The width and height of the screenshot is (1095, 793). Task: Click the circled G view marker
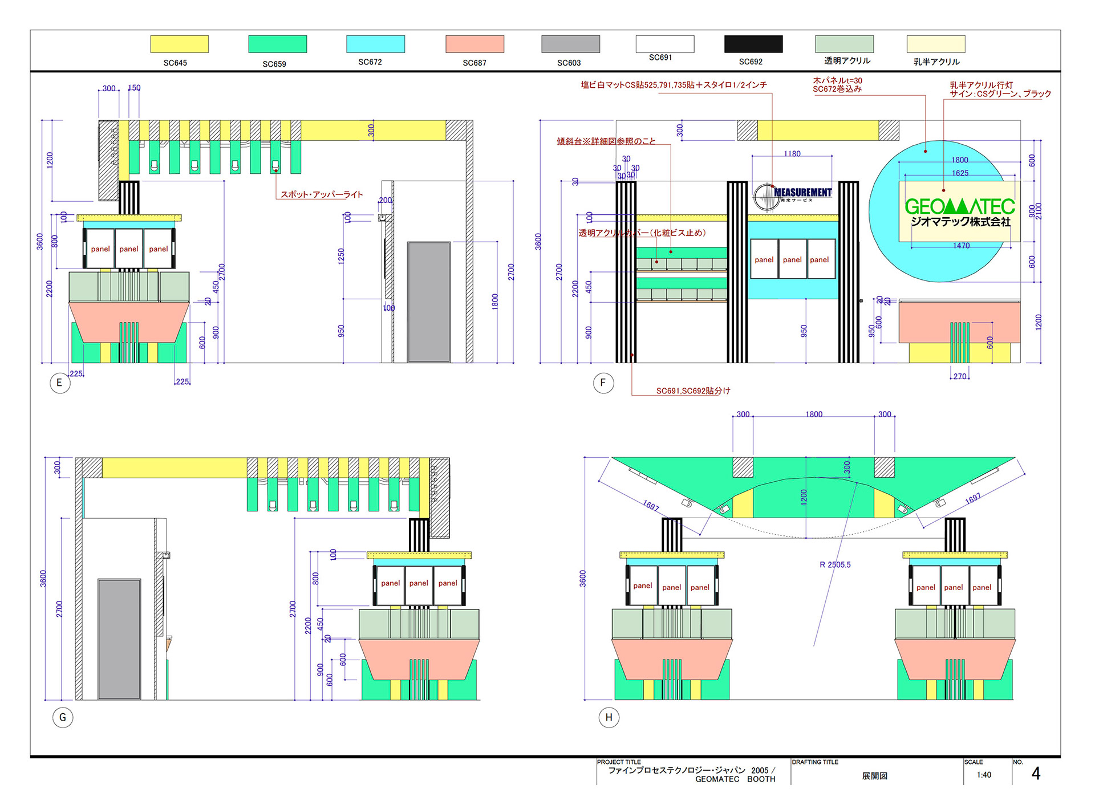[63, 717]
